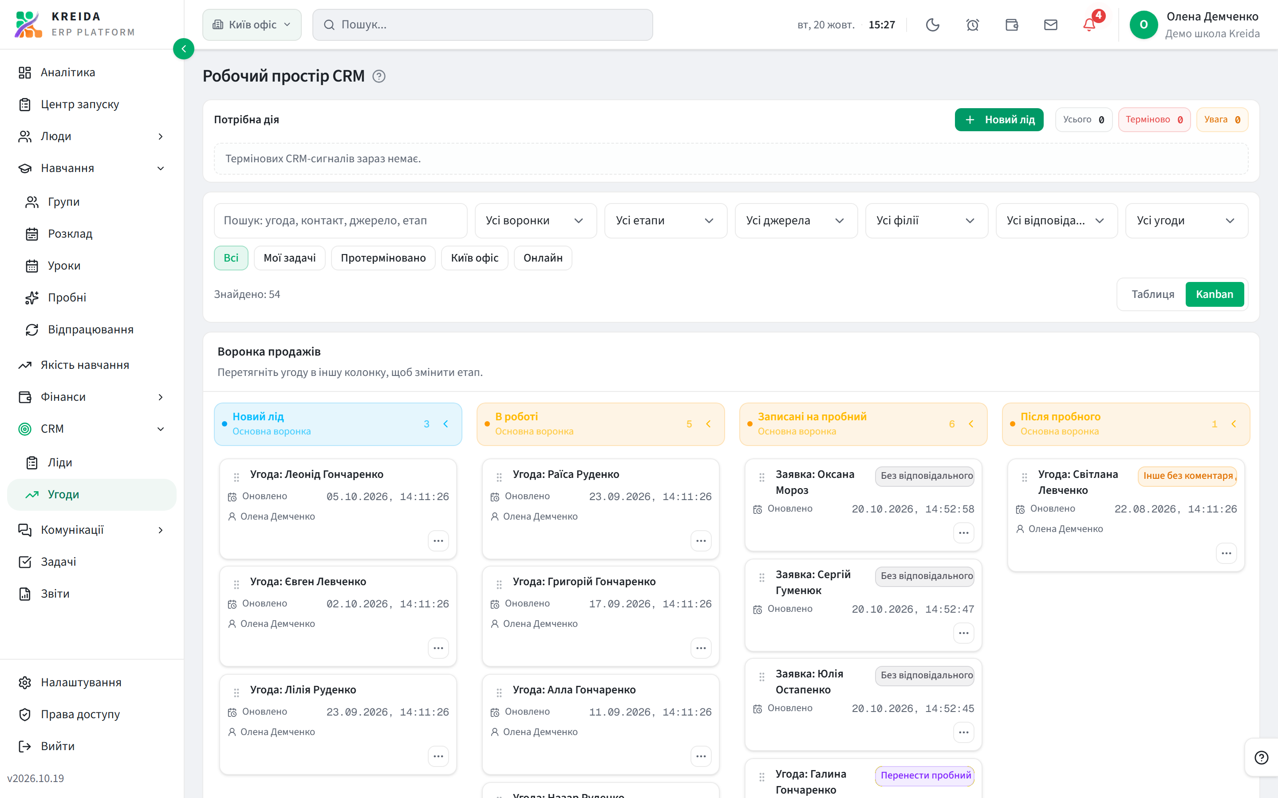Click the Новий лід green button

pyautogui.click(x=998, y=119)
